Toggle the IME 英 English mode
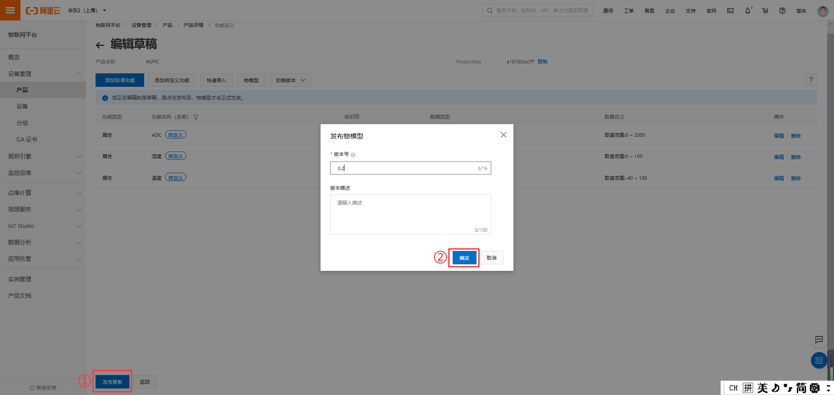Screen dimensions: 834x395 [x=762, y=388]
